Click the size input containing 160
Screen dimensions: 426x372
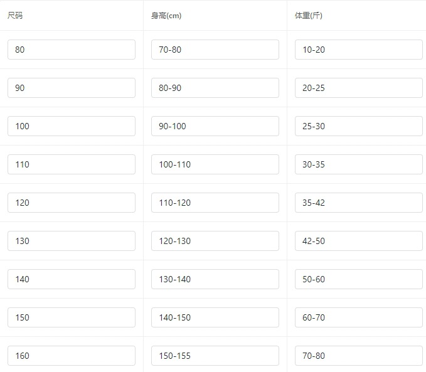click(72, 356)
